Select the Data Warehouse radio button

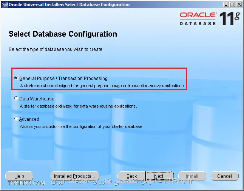click(x=16, y=98)
